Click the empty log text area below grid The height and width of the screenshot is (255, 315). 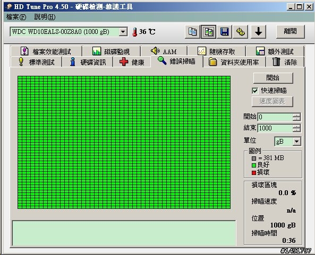(124, 233)
